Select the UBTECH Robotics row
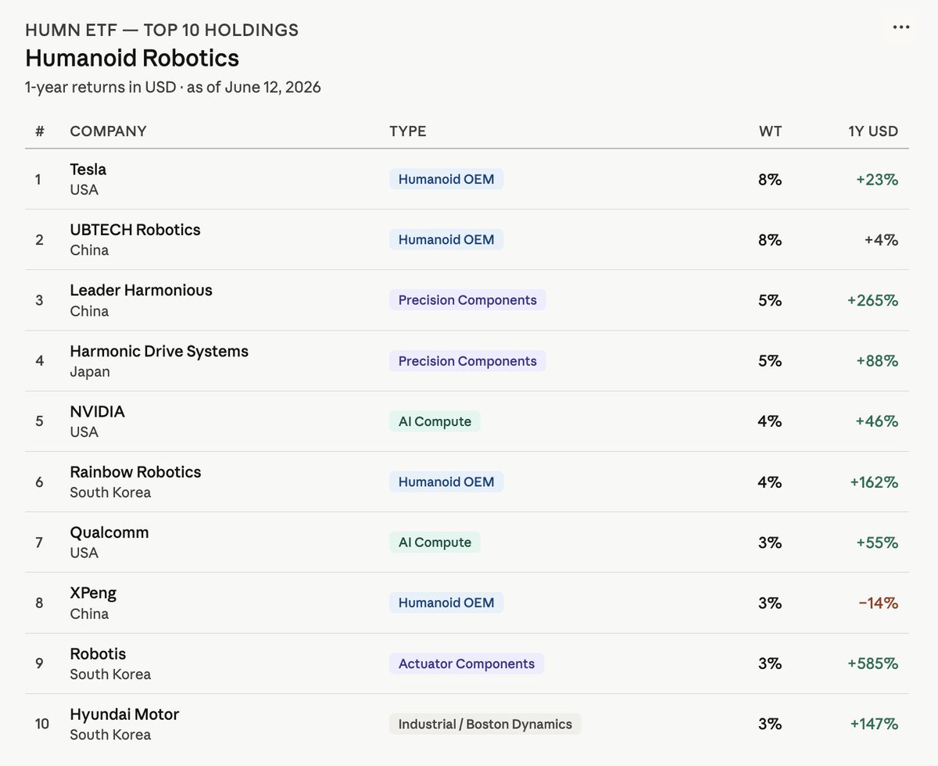This screenshot has width=938, height=766. tap(467, 239)
